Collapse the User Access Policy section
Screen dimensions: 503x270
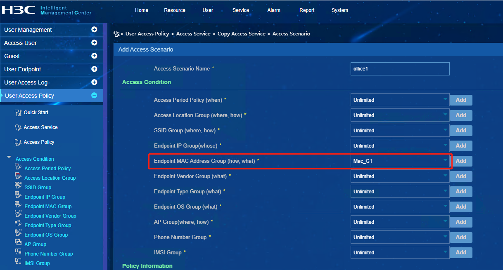tap(94, 96)
